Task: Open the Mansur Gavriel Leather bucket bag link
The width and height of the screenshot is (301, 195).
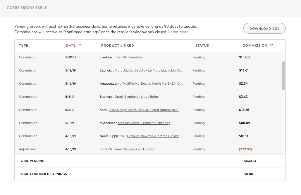Action: point(144,123)
